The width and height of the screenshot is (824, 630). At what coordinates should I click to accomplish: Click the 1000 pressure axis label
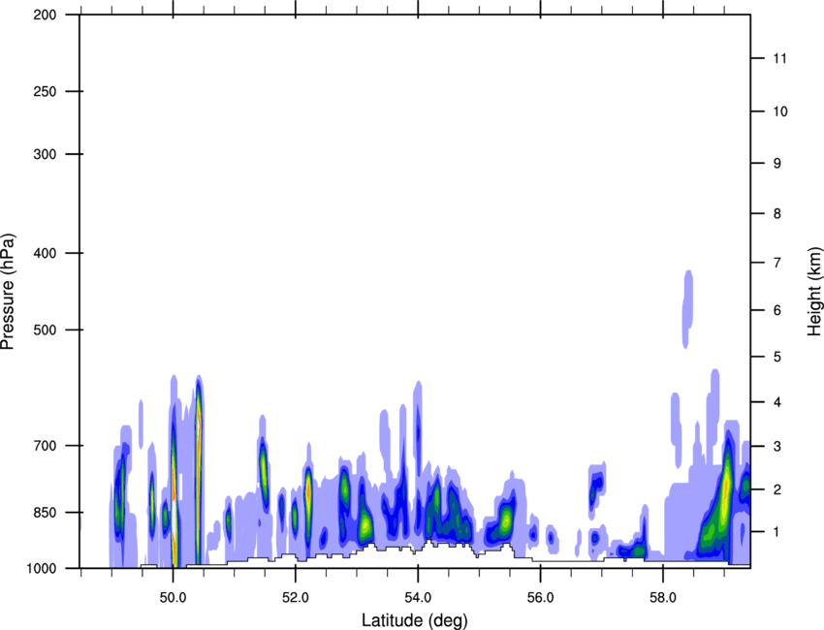coord(41,568)
